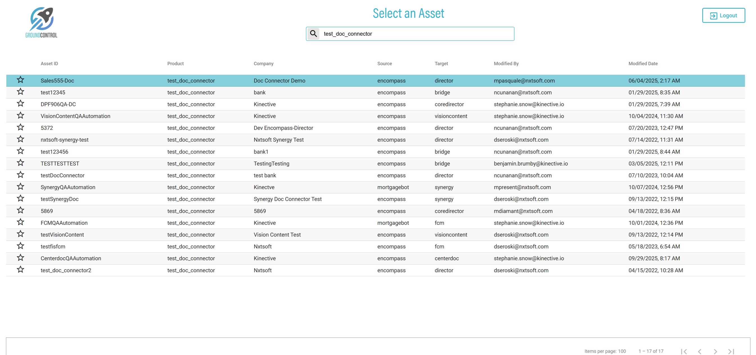Star the SynergyQAAutomation row
The image size is (756, 355).
point(20,187)
